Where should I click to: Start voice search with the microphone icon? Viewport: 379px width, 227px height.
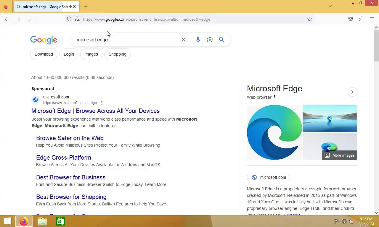[198, 40]
